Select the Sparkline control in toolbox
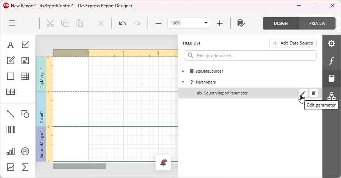The height and width of the screenshot is (178, 341). coord(11,167)
